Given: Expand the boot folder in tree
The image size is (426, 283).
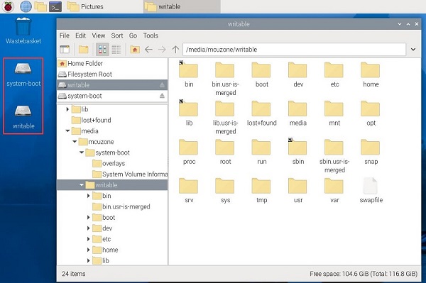Looking at the screenshot, I should click(x=88, y=217).
